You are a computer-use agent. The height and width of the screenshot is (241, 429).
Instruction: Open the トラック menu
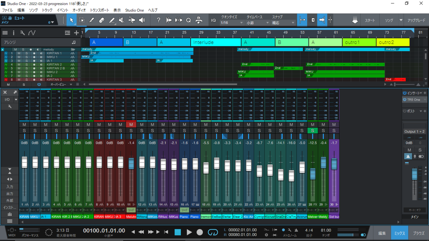point(47,10)
